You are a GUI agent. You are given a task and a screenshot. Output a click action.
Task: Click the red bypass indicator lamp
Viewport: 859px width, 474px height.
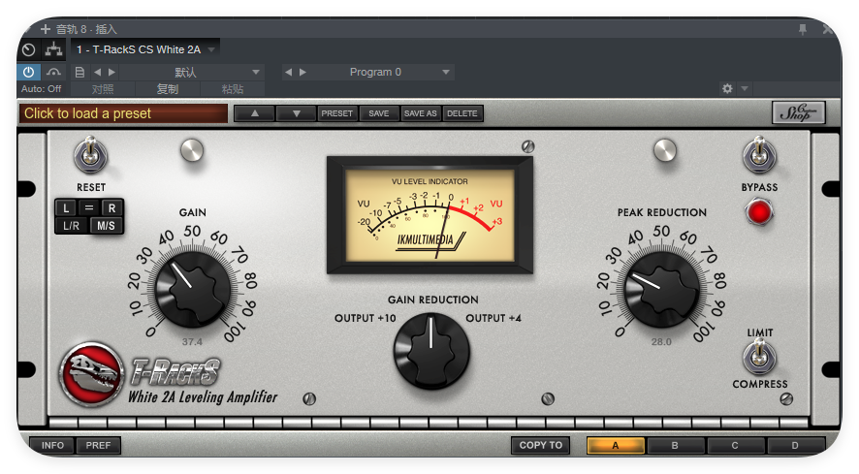[x=759, y=212]
